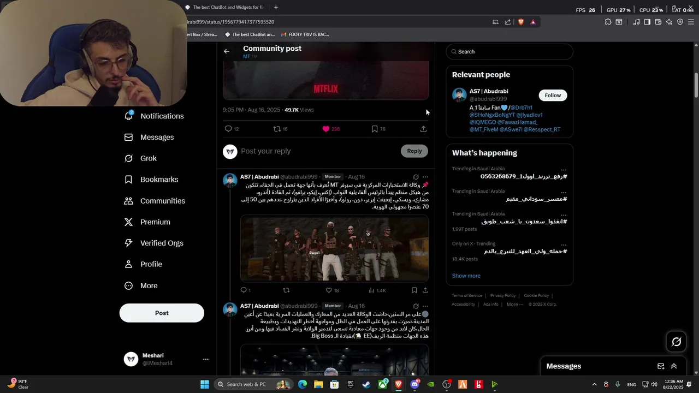Screen dimensions: 699x393
Task: Open Grok from the sidebar
Action: 140,158
